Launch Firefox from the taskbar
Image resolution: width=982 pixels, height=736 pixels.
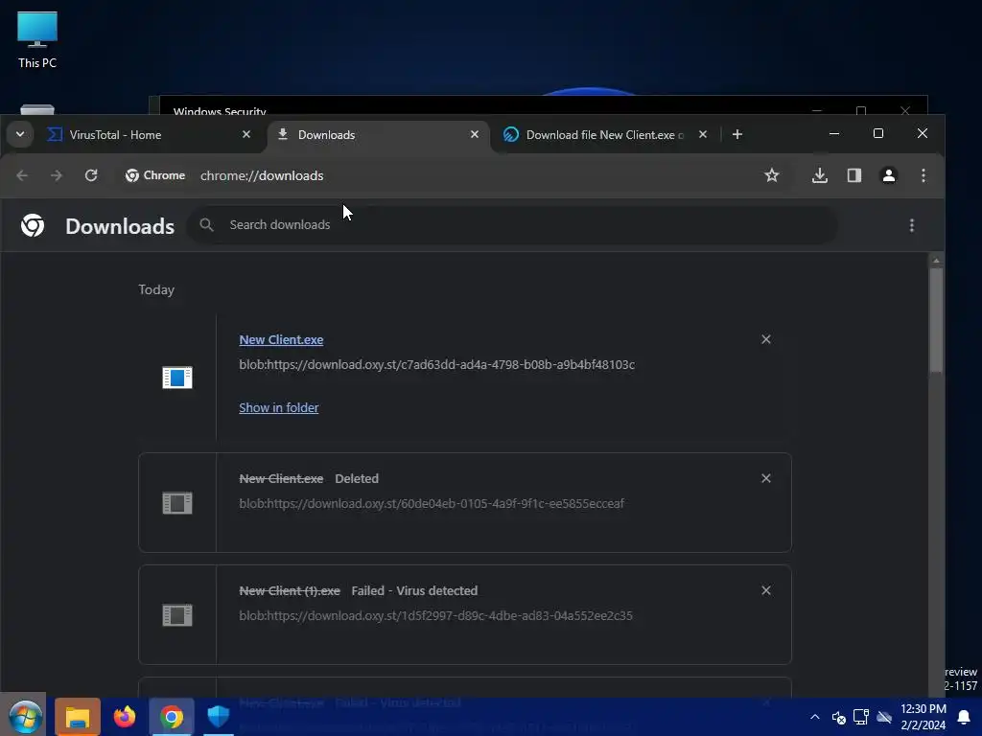point(124,717)
